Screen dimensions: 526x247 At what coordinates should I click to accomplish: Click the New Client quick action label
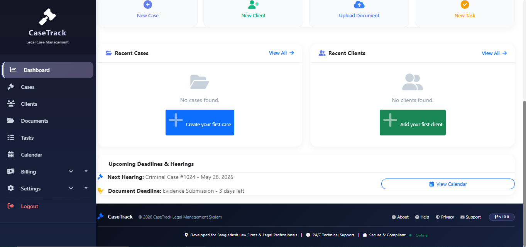[x=254, y=16]
